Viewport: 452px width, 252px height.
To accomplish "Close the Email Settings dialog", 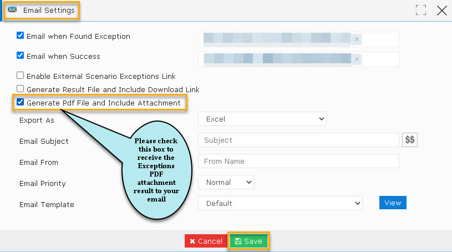I will coord(441,11).
